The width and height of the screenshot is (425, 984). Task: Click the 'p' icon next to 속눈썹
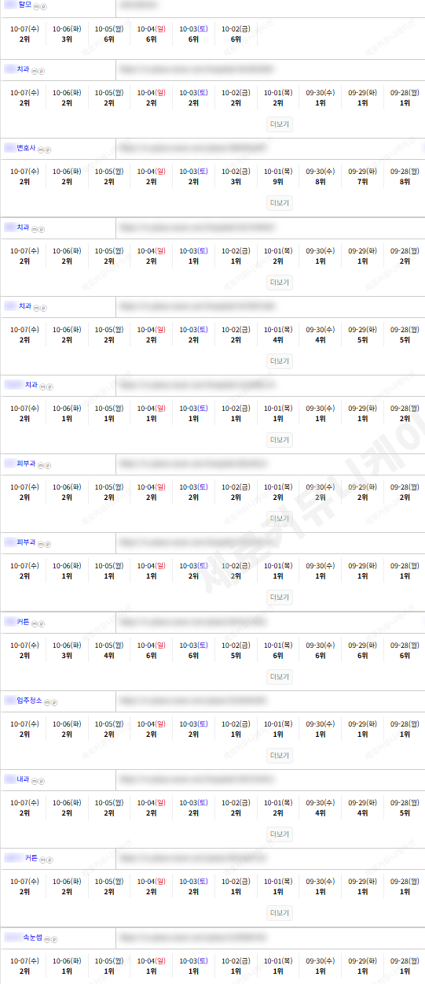(x=53, y=939)
